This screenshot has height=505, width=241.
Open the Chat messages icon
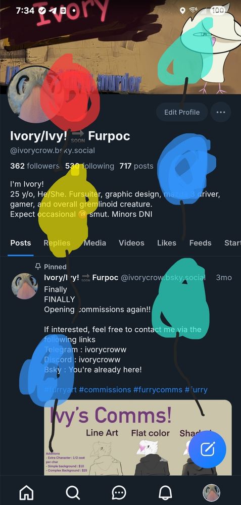119,492
